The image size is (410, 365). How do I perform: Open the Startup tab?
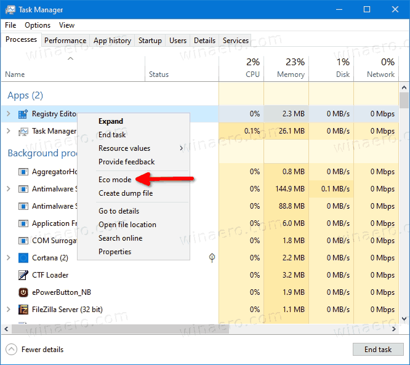pyautogui.click(x=150, y=41)
